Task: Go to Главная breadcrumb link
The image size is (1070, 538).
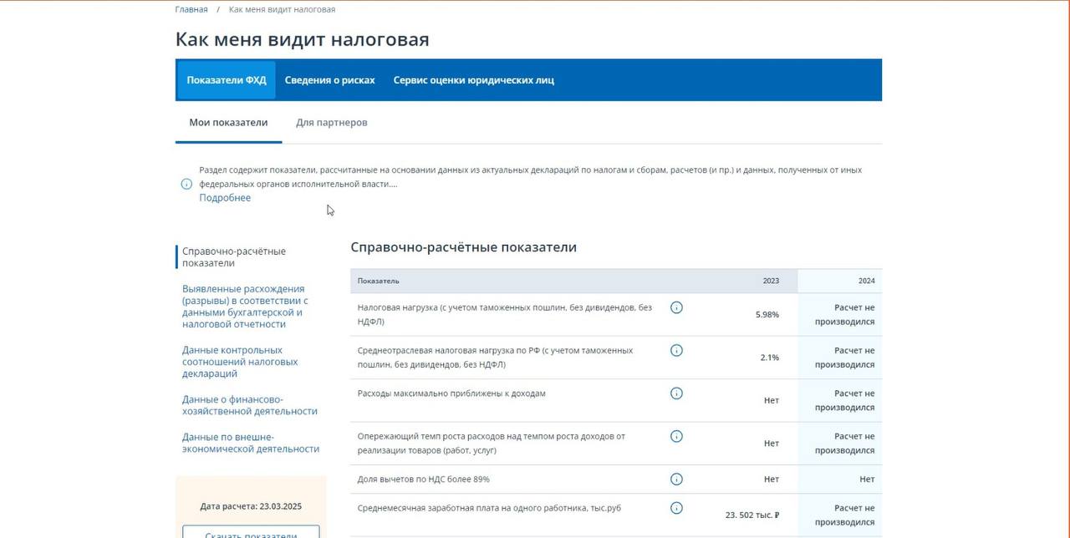Action: coord(191,9)
